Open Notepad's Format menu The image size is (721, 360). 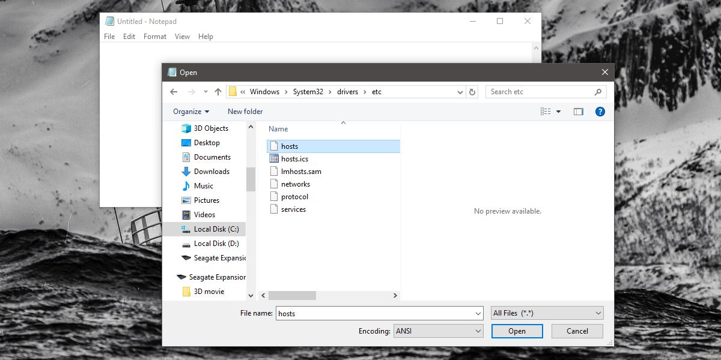click(x=155, y=37)
